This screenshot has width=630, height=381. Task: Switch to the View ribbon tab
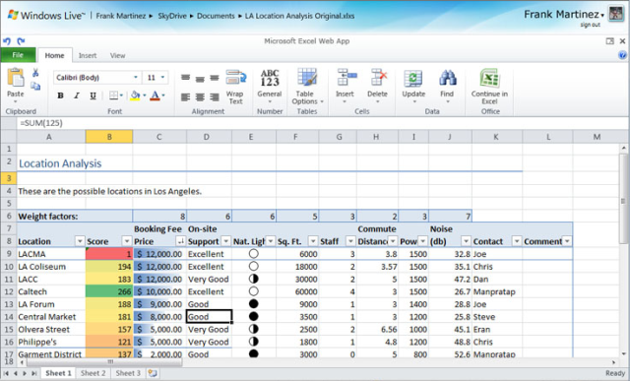pyautogui.click(x=118, y=55)
